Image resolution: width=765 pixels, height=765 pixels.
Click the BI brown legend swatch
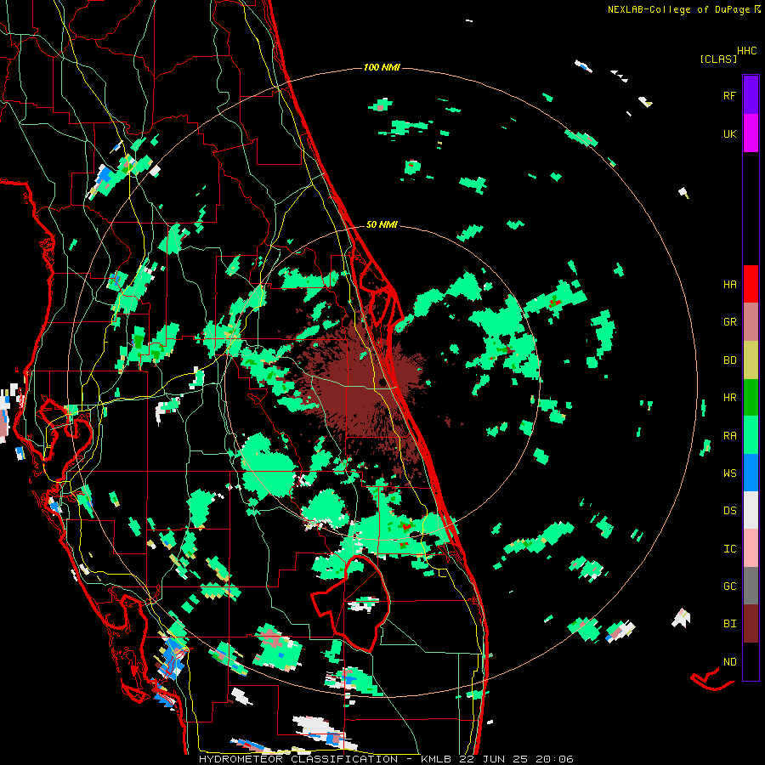coord(751,624)
